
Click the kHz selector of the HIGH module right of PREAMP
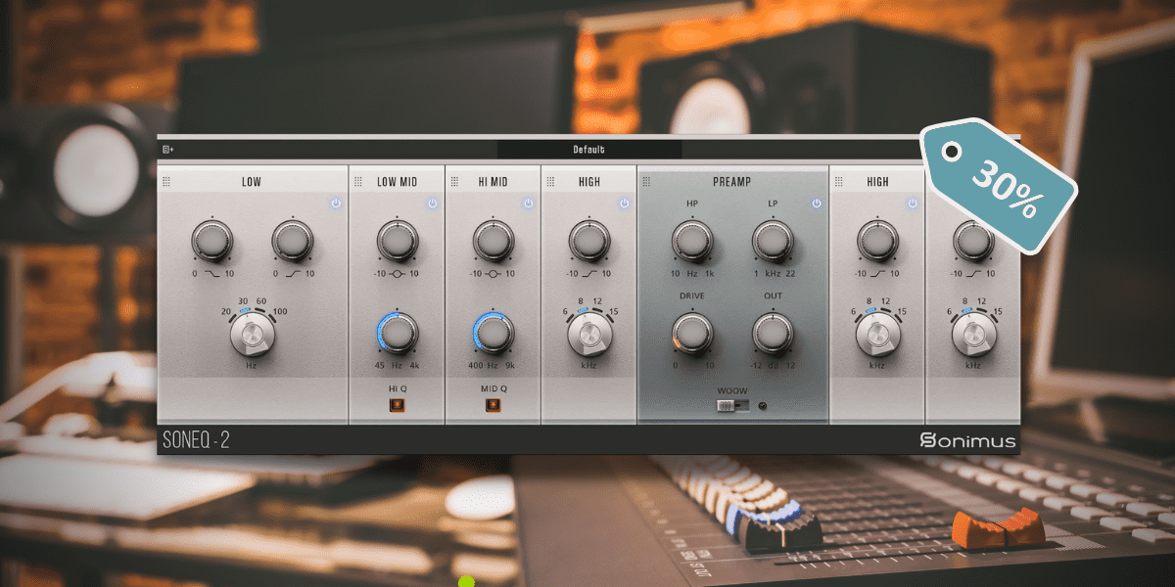point(877,336)
